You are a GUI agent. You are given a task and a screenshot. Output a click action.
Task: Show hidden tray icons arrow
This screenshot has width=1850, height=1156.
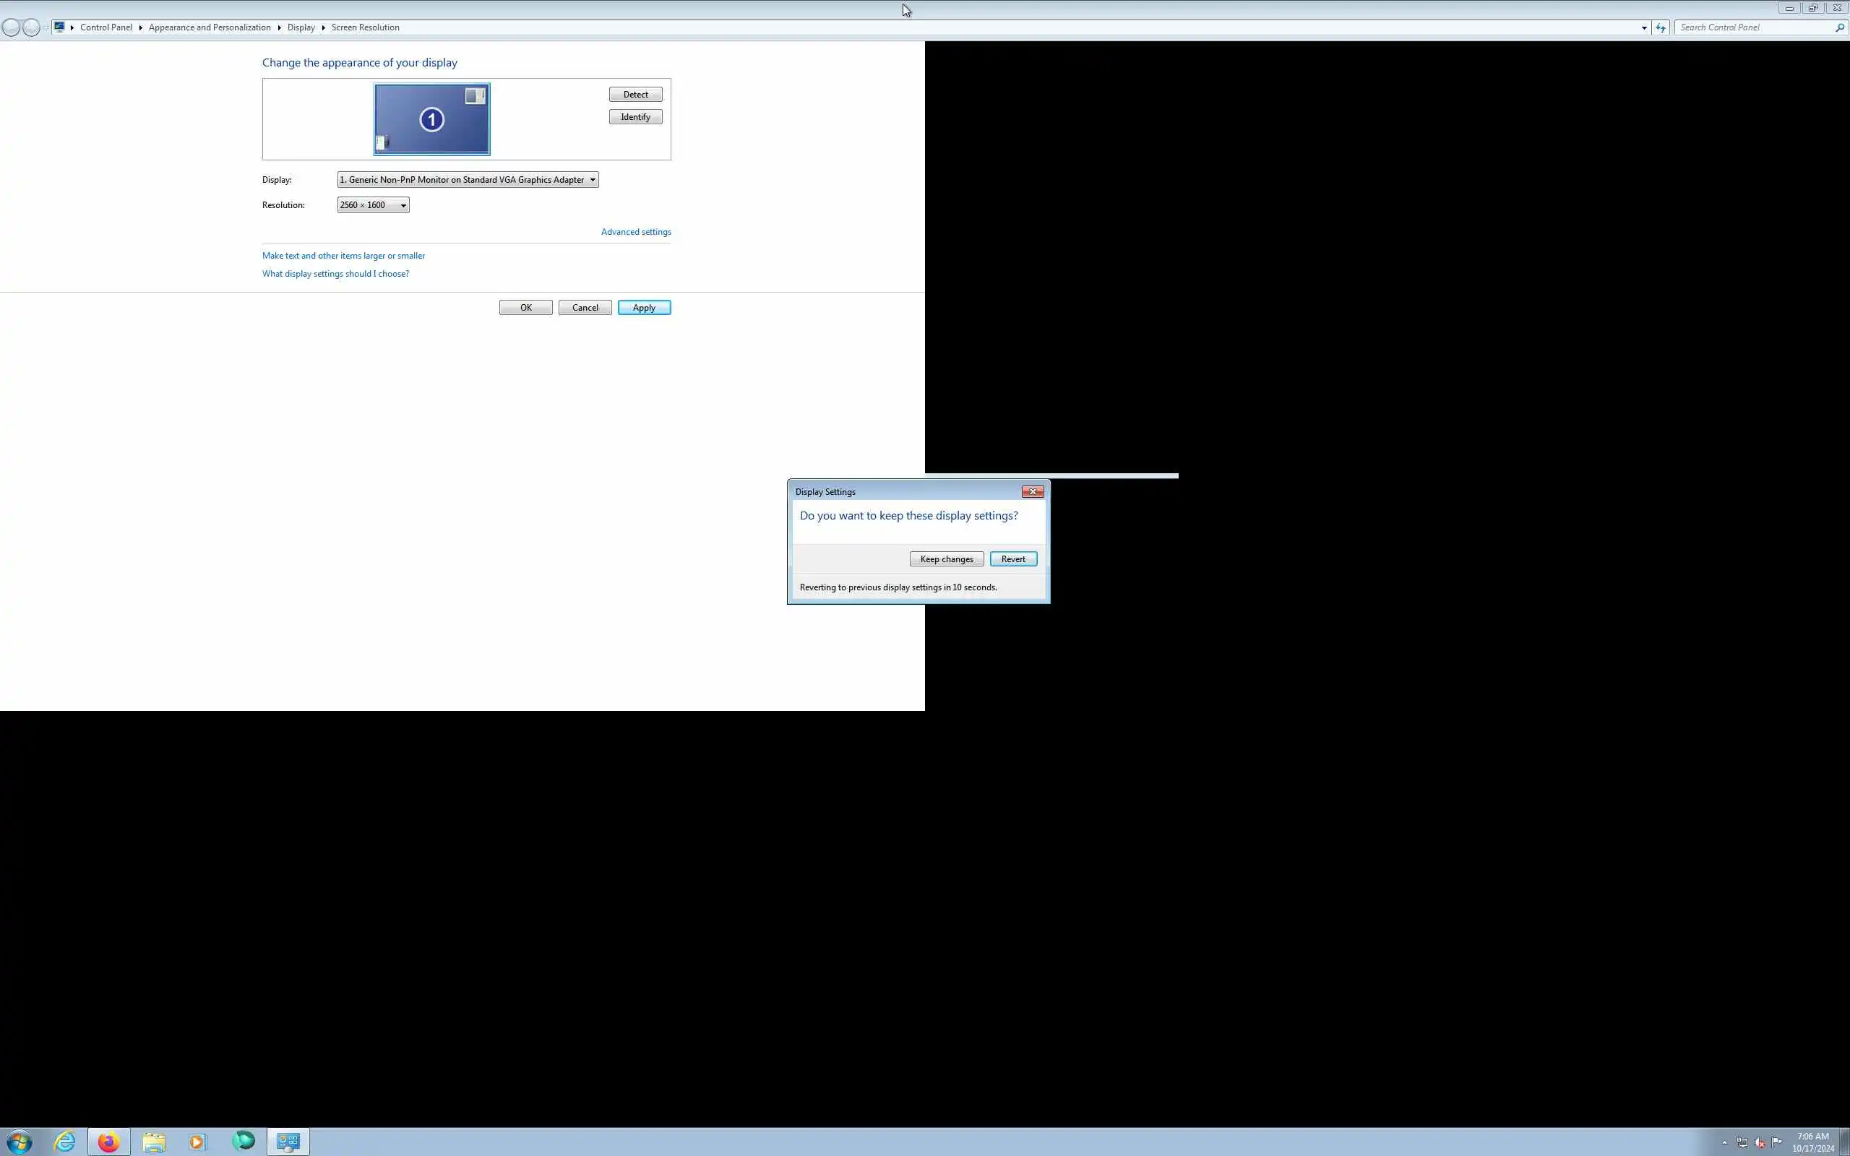click(1725, 1143)
